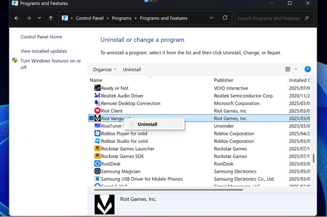Click VOID Interactive publisher cell
Screen dimensions: 327x217
pyautogui.click(x=231, y=88)
